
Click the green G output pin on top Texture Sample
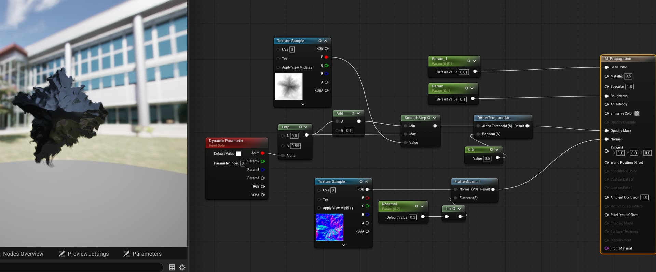pos(326,66)
